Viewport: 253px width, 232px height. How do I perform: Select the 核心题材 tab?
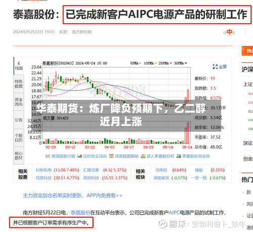[x=19, y=156]
